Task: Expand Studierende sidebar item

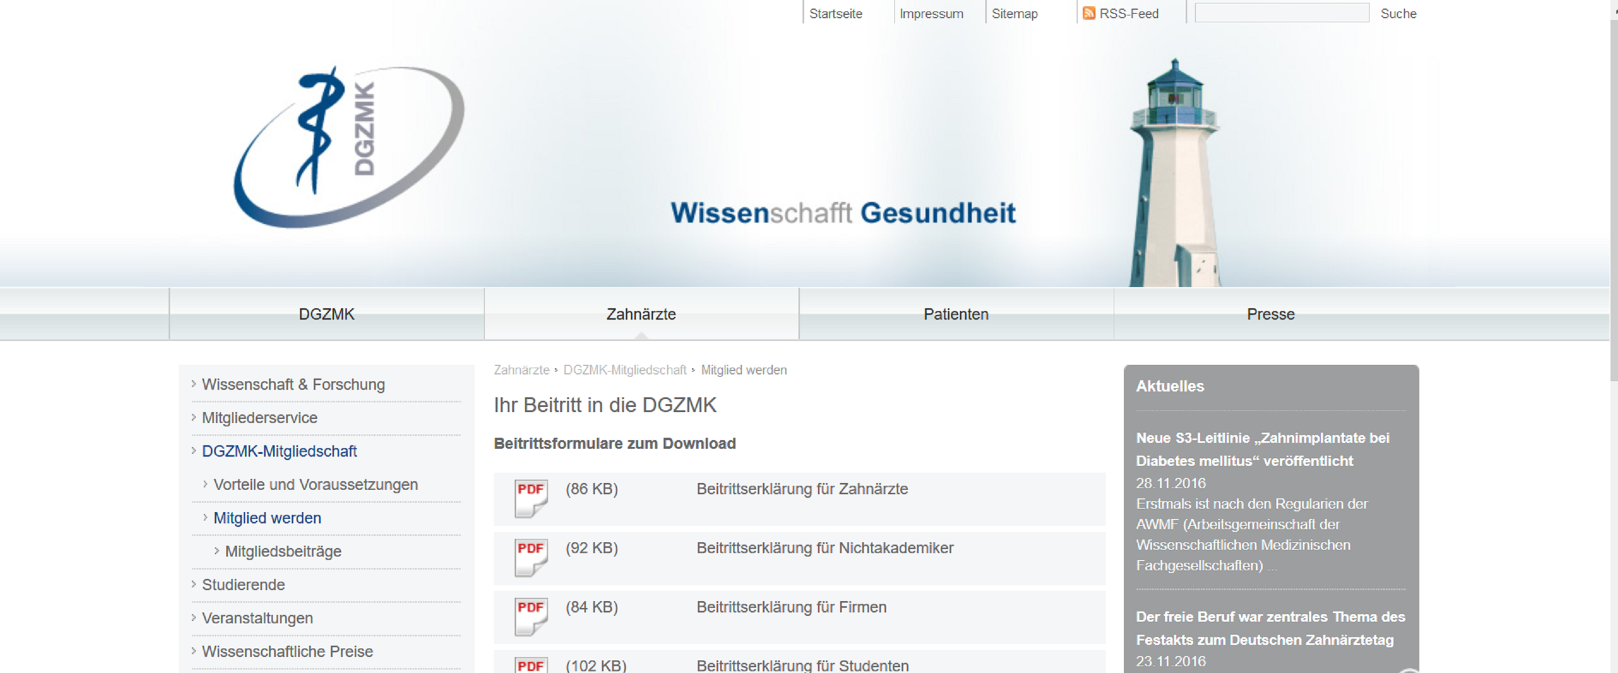Action: click(243, 585)
